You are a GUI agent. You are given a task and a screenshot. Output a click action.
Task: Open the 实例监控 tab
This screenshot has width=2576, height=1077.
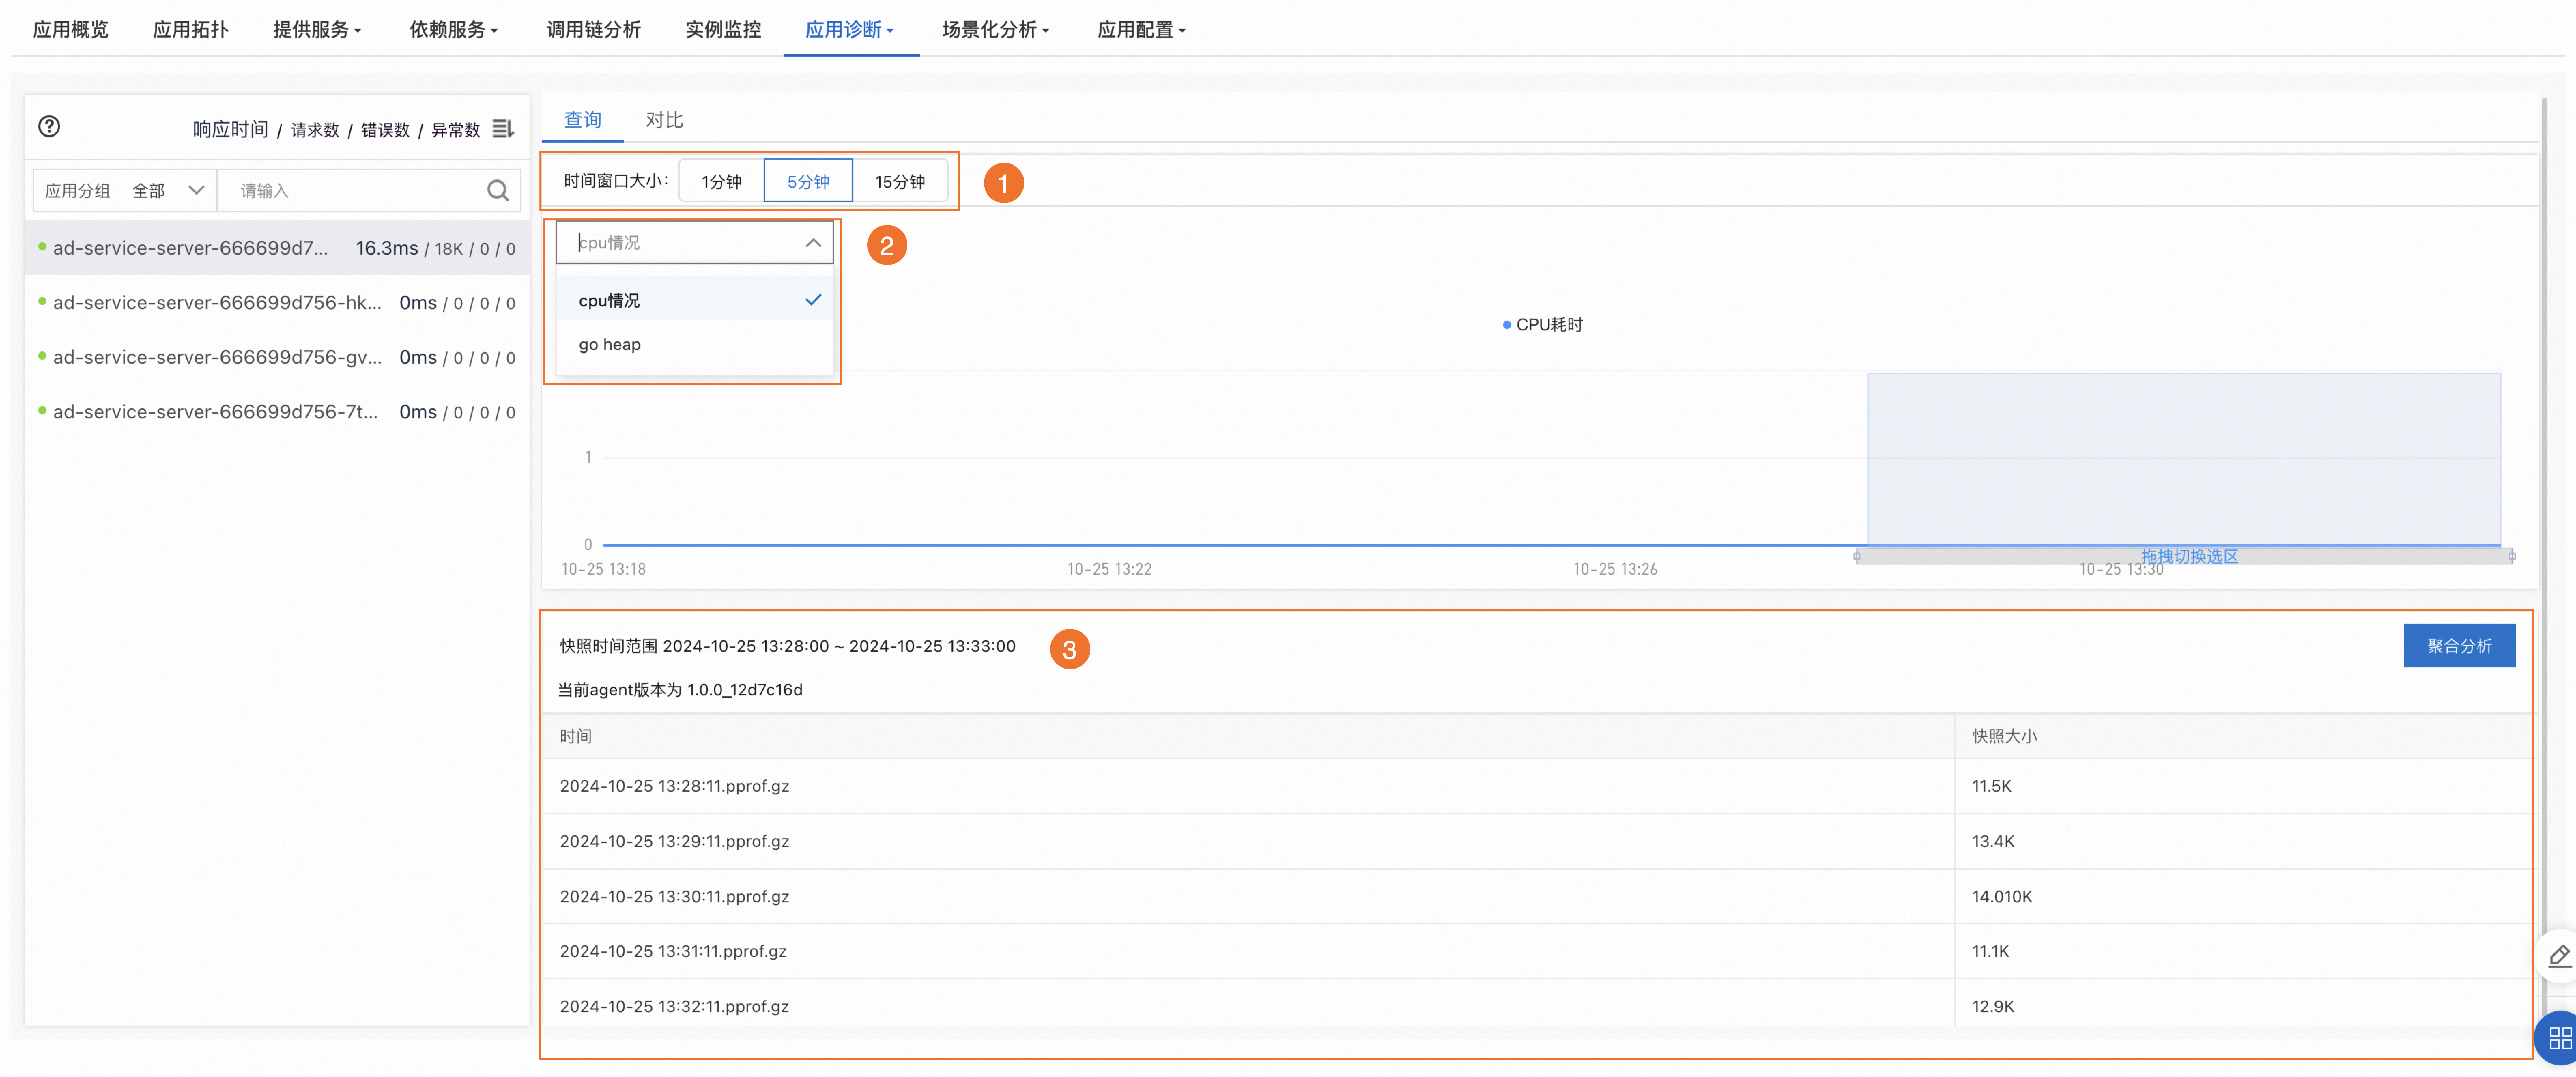[x=723, y=30]
